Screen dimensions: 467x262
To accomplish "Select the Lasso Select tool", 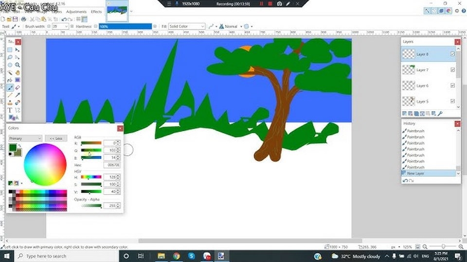I will (10, 57).
